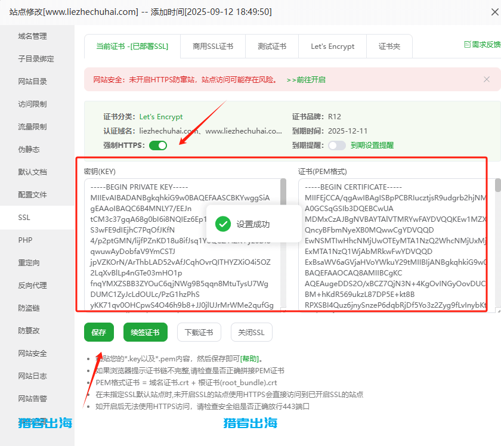The height and width of the screenshot is (446, 501).
Task: Open the 子目录绑定 section
Action: [x=36, y=59]
